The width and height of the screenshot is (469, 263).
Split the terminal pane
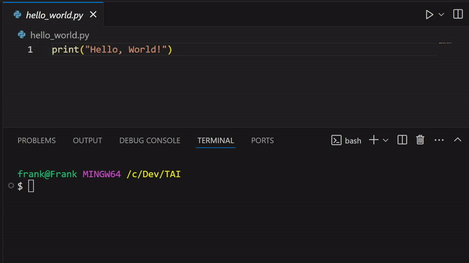tap(402, 140)
